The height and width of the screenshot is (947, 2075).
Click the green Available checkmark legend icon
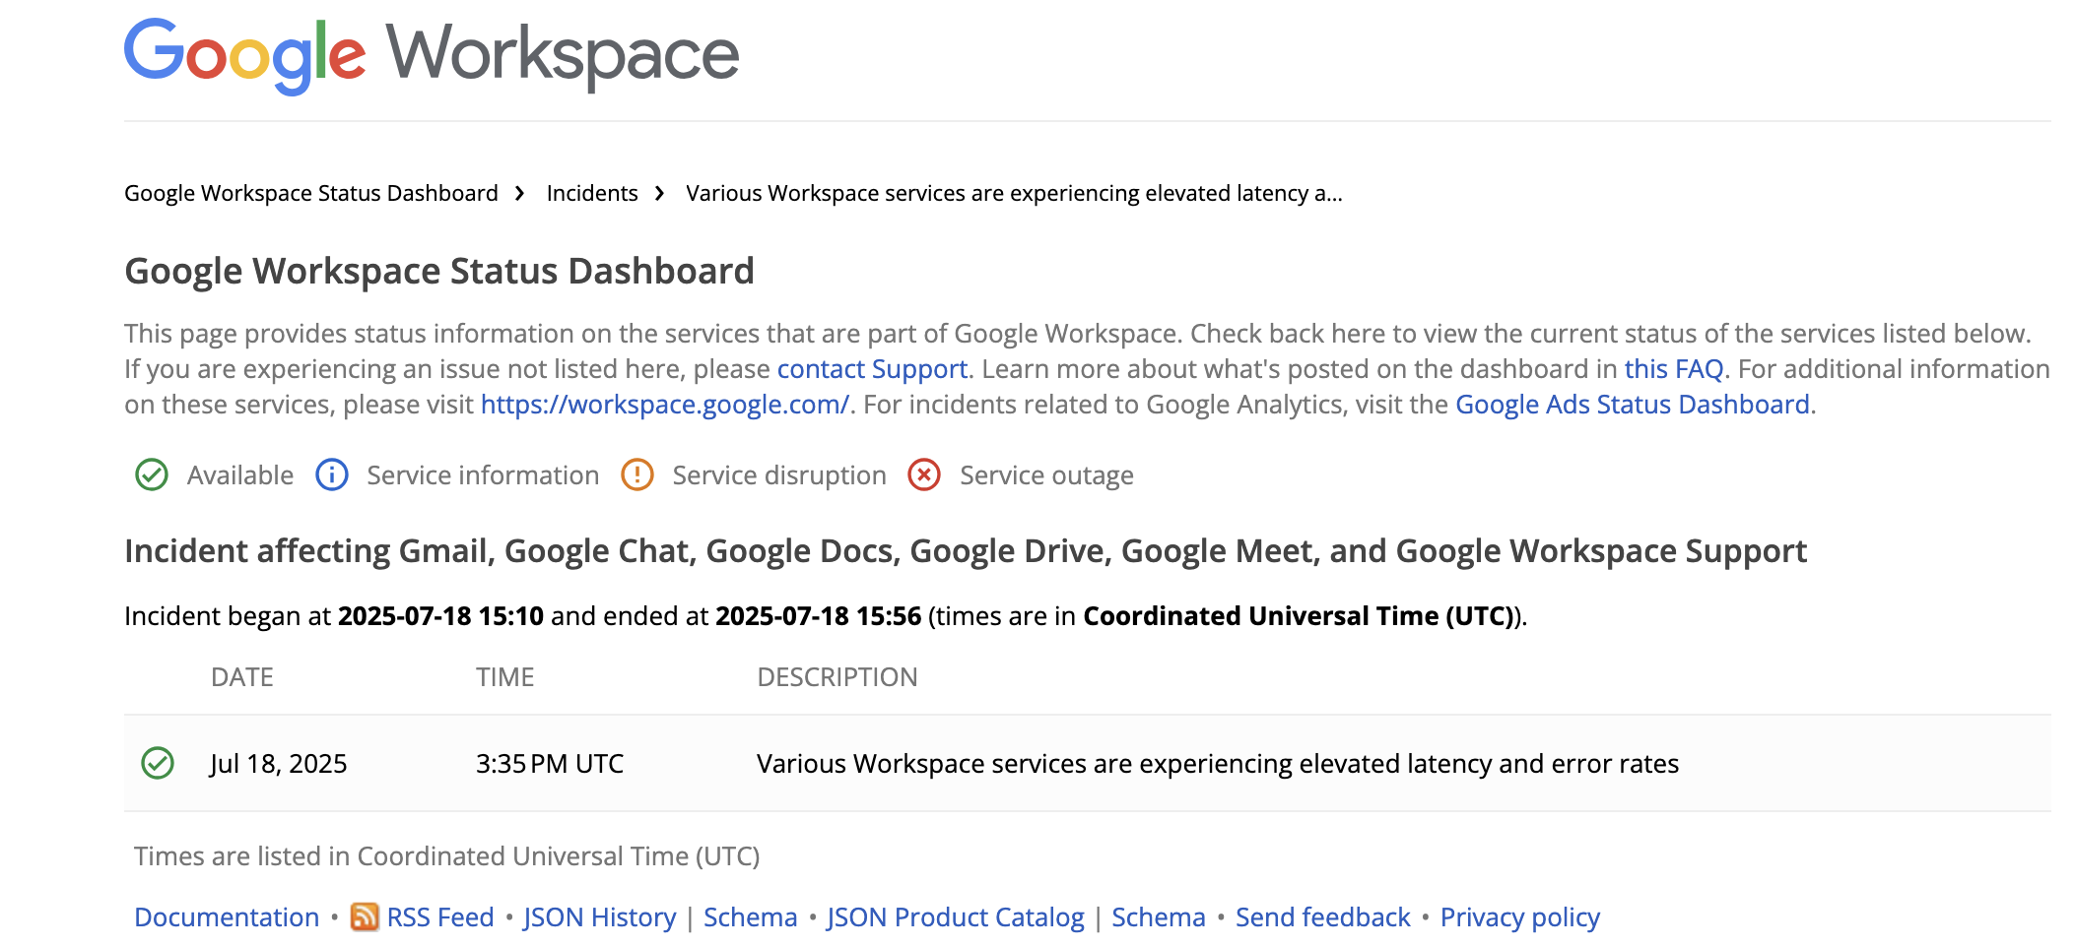[152, 475]
